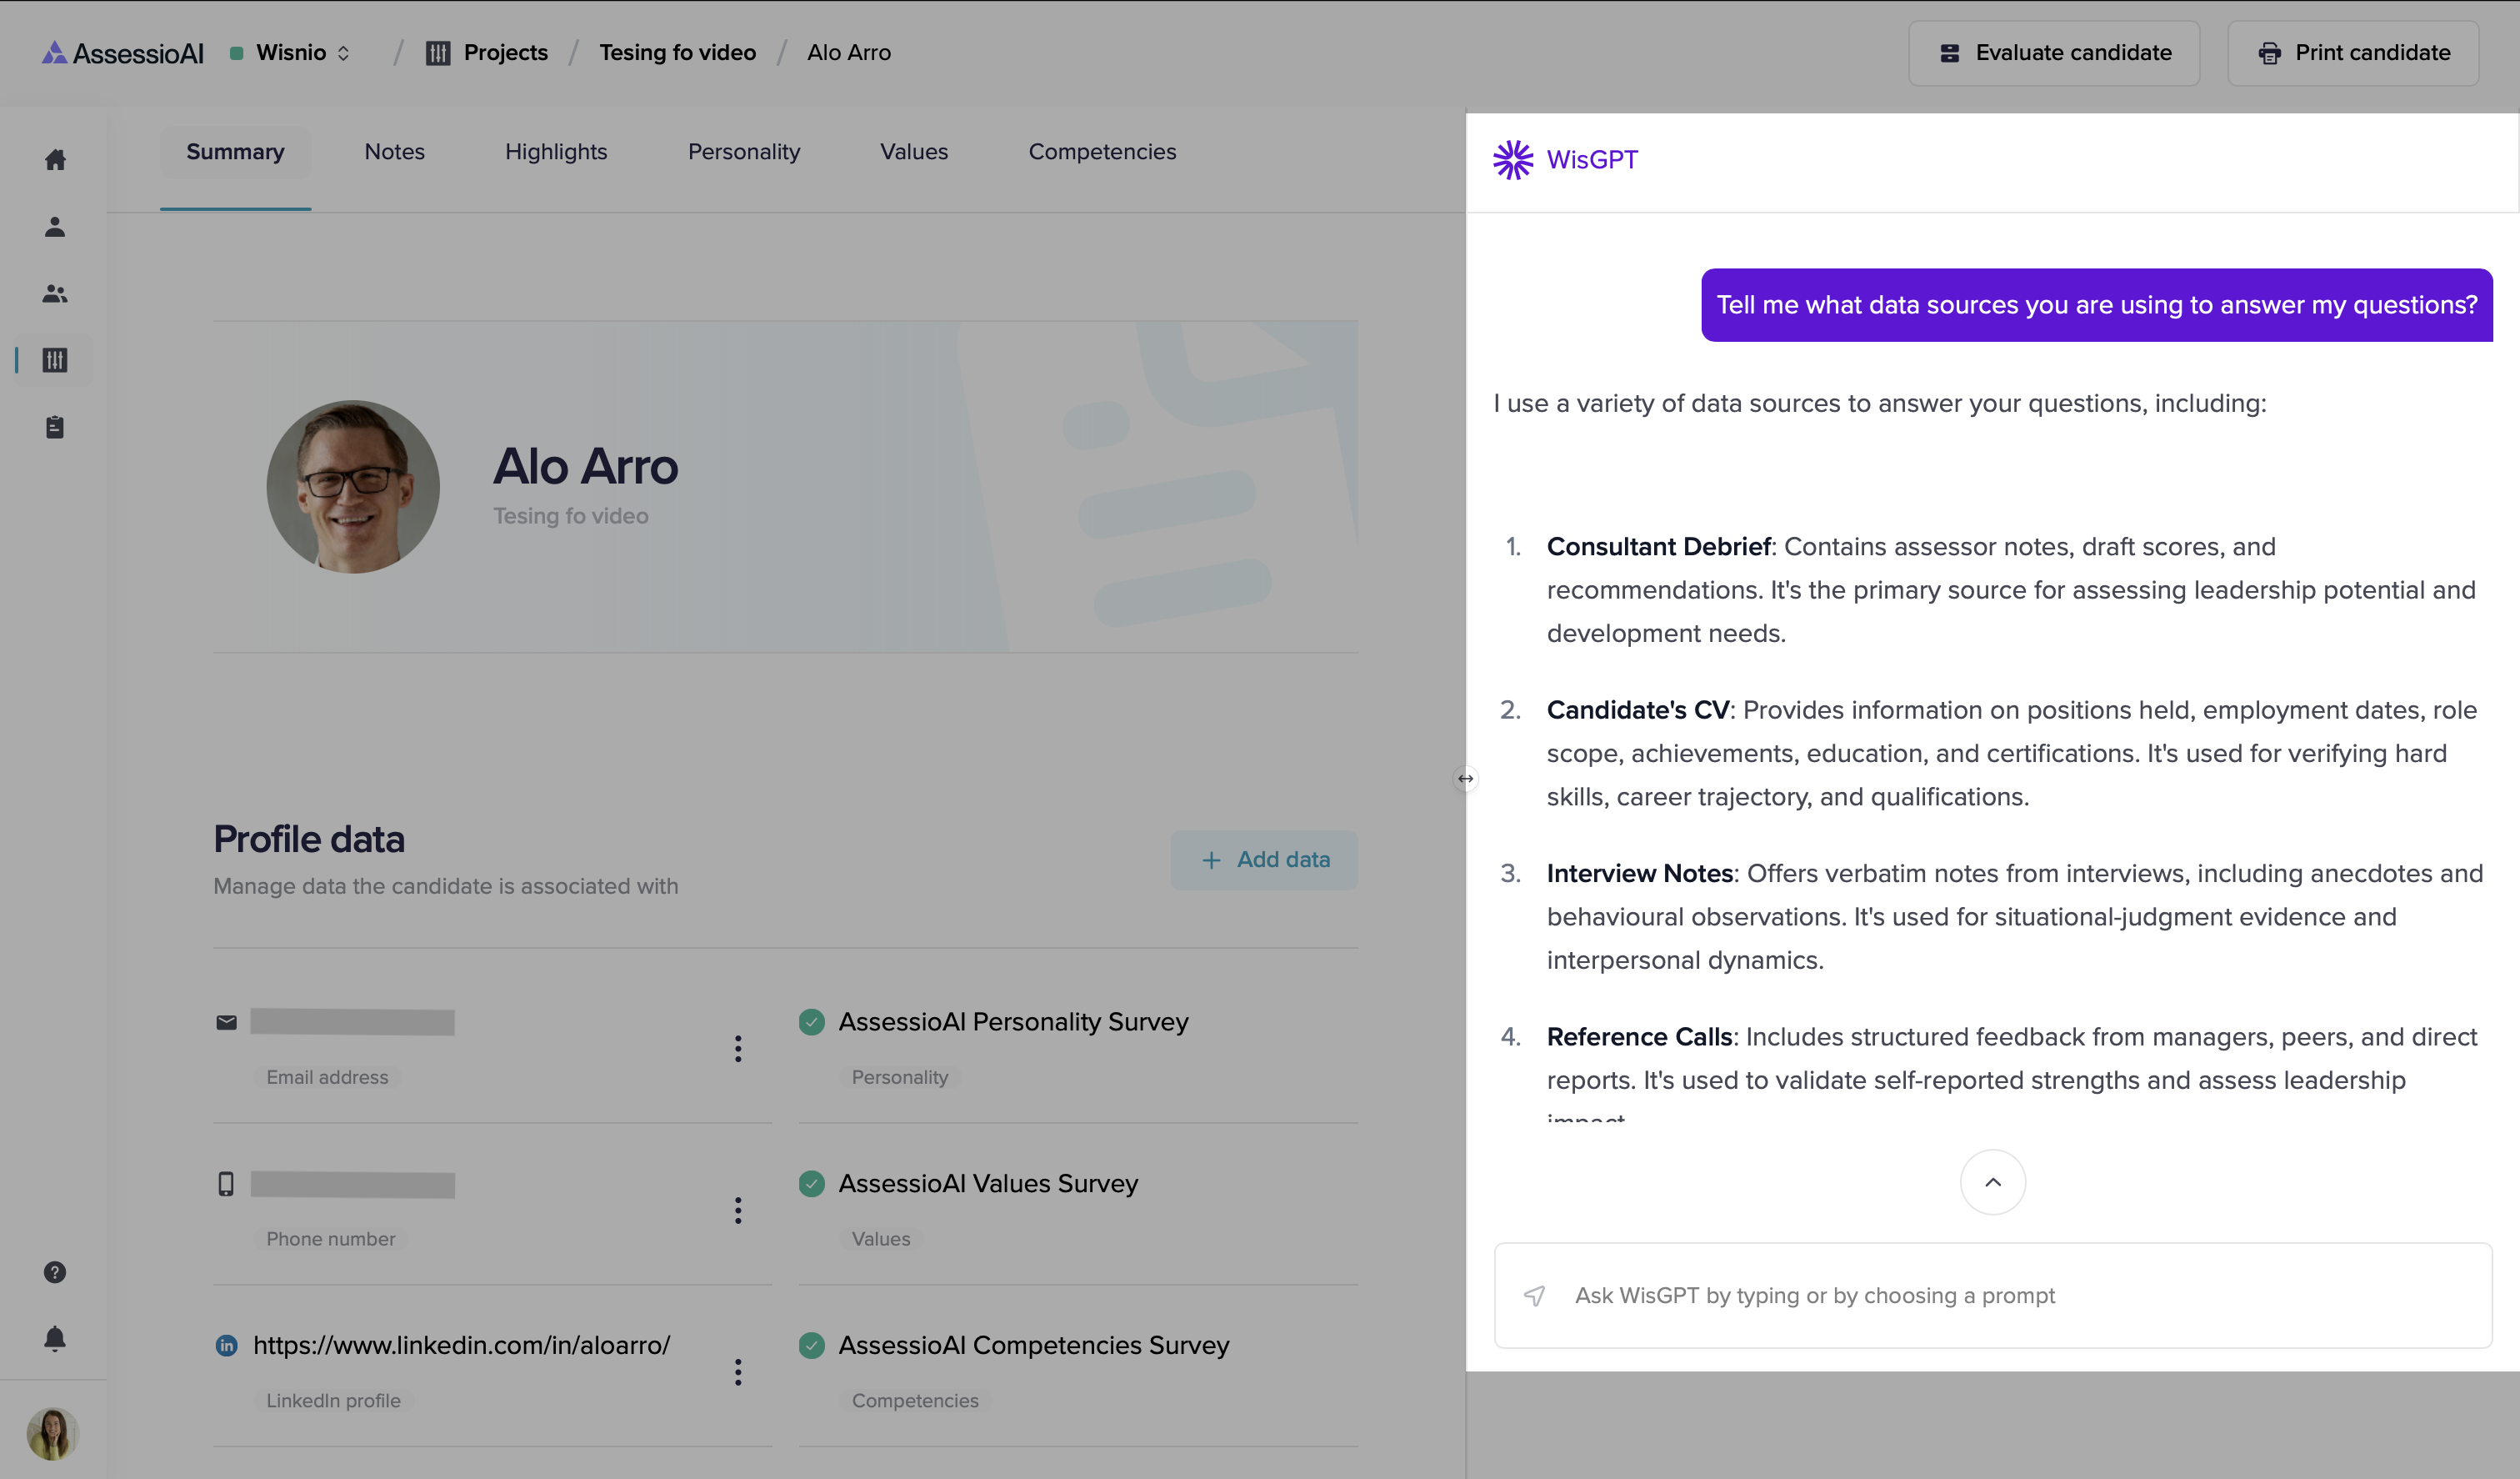Open the help question mark icon

click(55, 1272)
